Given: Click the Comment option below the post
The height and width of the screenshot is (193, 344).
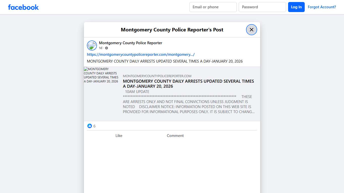Looking at the screenshot, I should click(x=175, y=135).
